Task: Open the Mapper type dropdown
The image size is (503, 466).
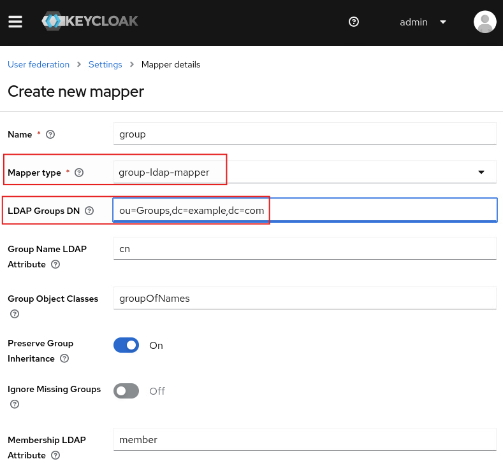Action: tap(305, 172)
